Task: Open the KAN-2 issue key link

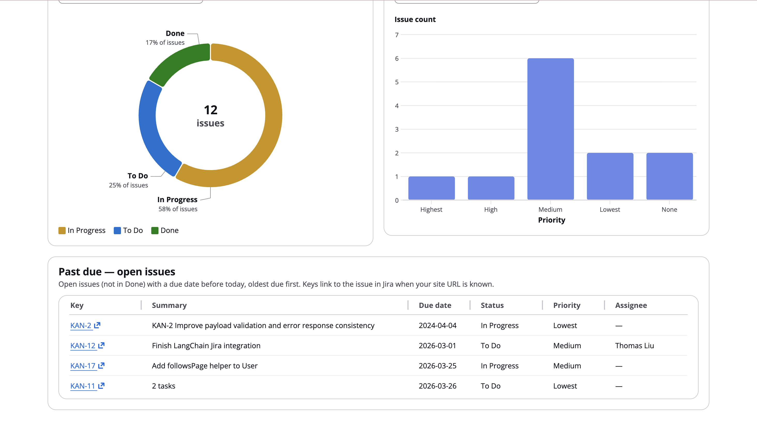Action: pyautogui.click(x=81, y=325)
